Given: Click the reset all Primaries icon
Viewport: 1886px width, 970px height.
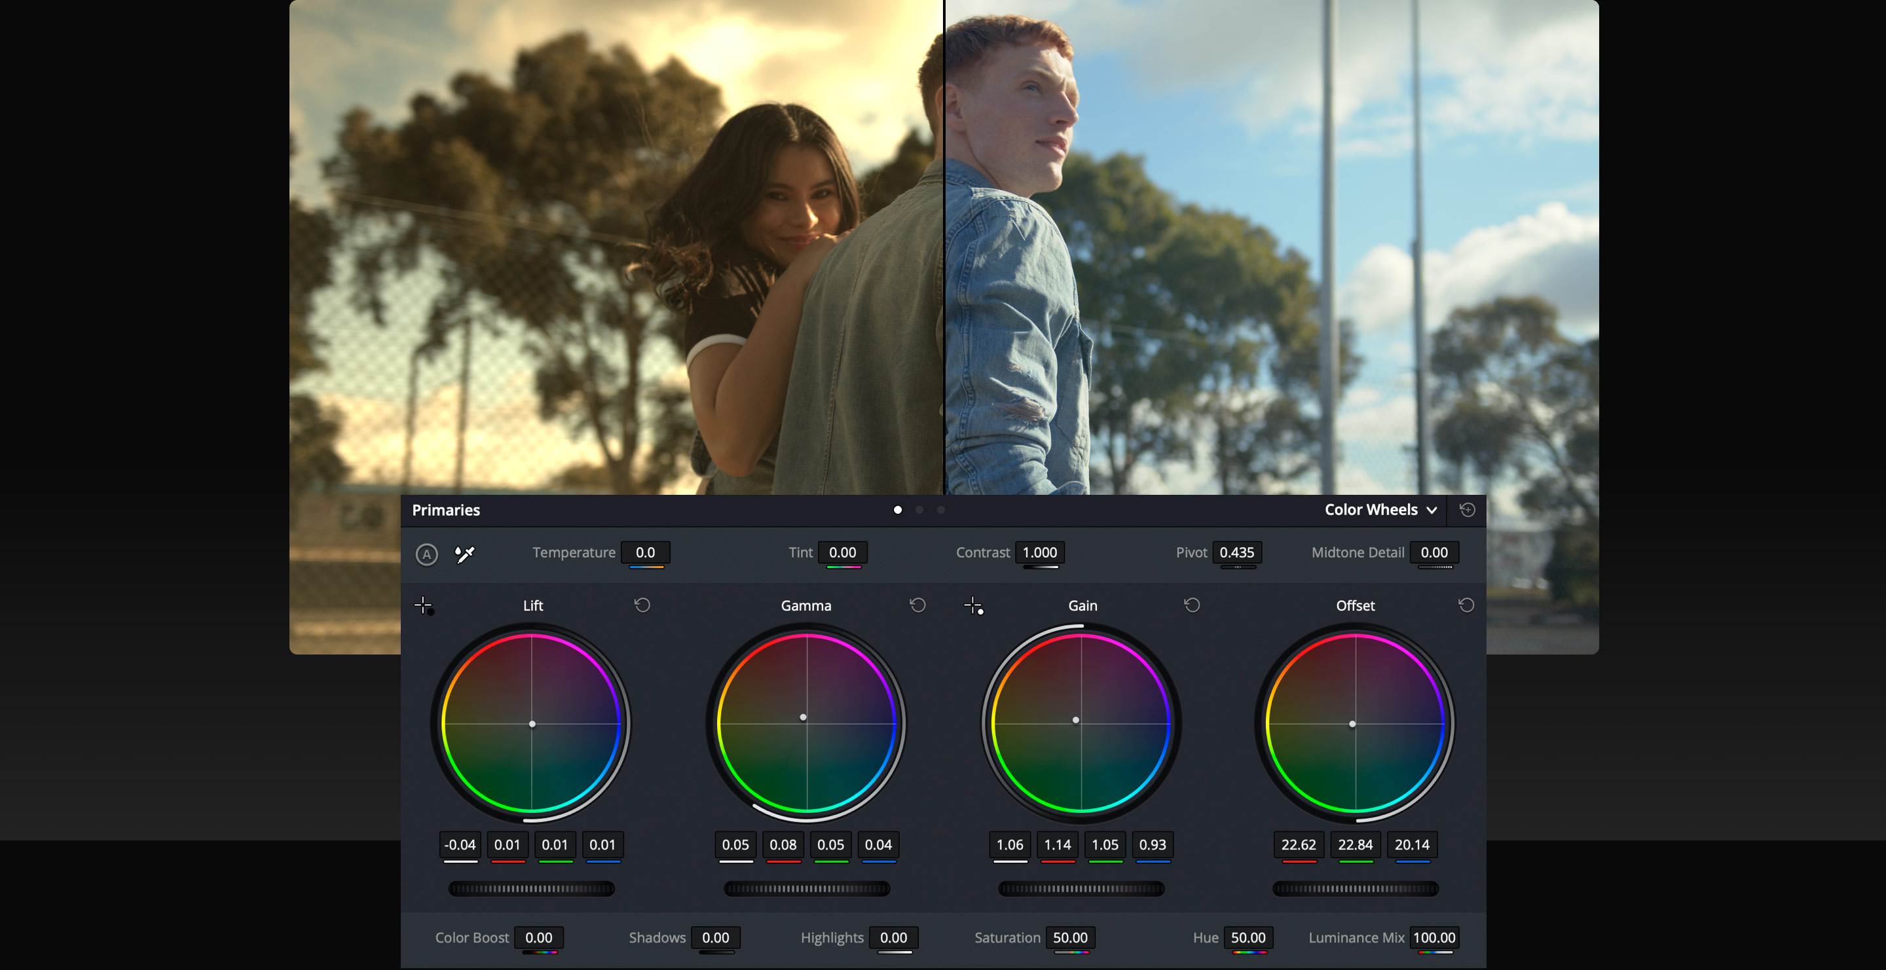Looking at the screenshot, I should coord(1467,510).
